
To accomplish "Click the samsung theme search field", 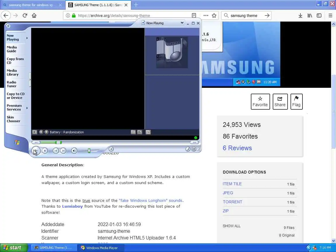I will [x=246, y=15].
